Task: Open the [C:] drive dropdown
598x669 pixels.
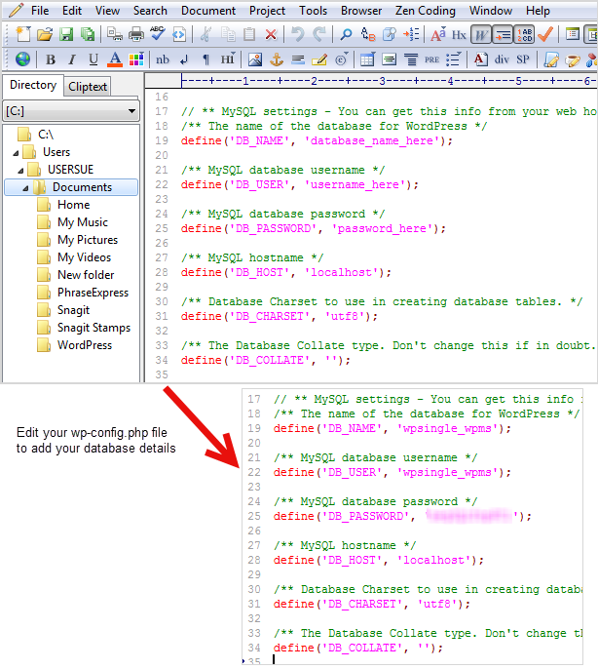Action: 71,111
